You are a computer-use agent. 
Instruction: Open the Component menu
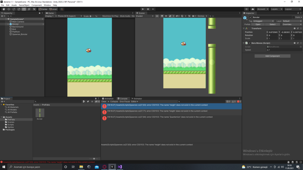click(36, 5)
